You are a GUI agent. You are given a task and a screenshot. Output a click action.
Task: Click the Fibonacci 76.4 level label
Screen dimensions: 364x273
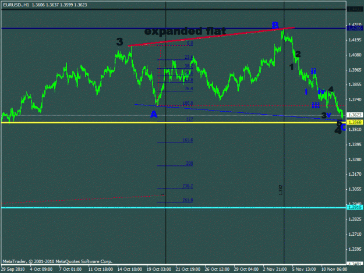pyautogui.click(x=189, y=88)
